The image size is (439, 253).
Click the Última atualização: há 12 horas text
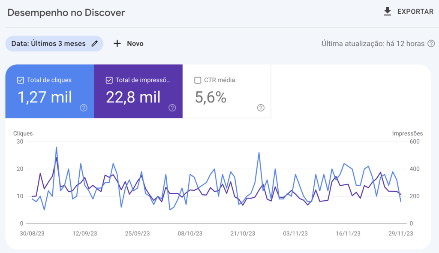click(373, 44)
